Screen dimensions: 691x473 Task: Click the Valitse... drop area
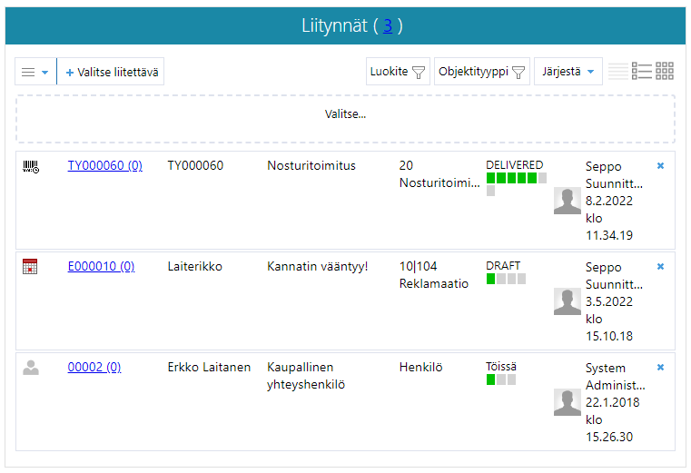click(x=345, y=115)
